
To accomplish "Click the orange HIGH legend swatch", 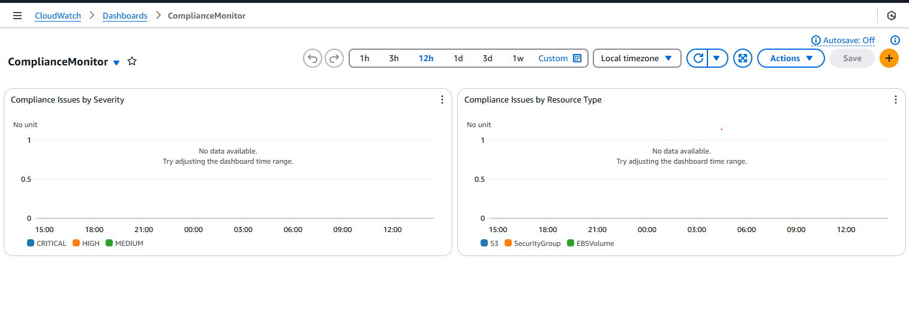I will [76, 243].
